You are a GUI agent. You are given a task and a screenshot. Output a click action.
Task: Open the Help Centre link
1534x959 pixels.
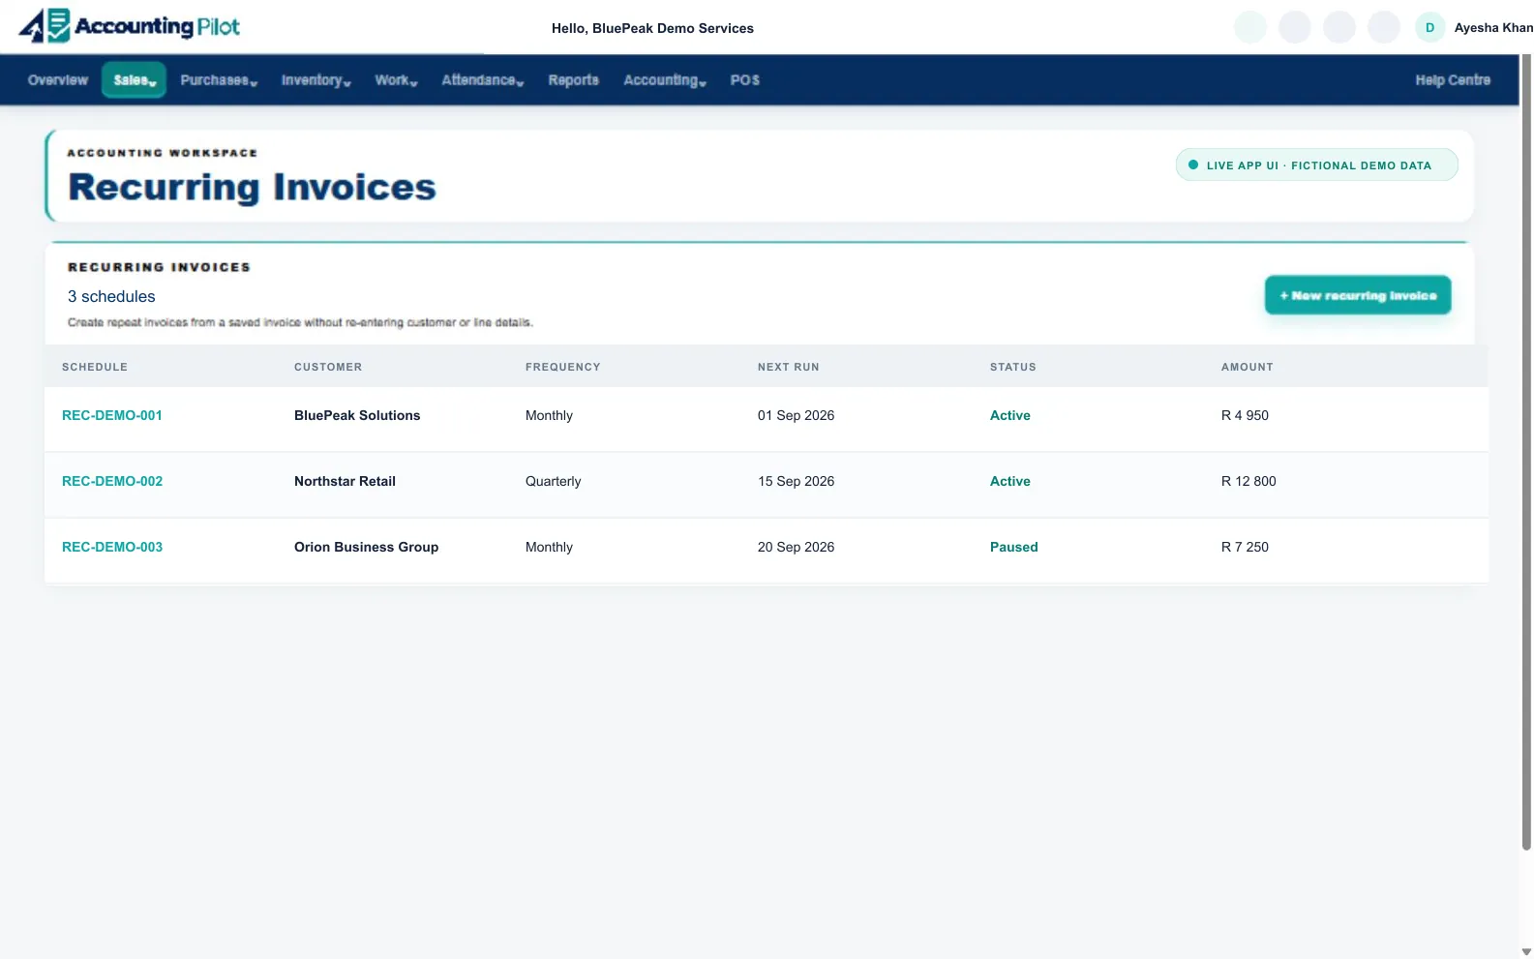(x=1452, y=80)
